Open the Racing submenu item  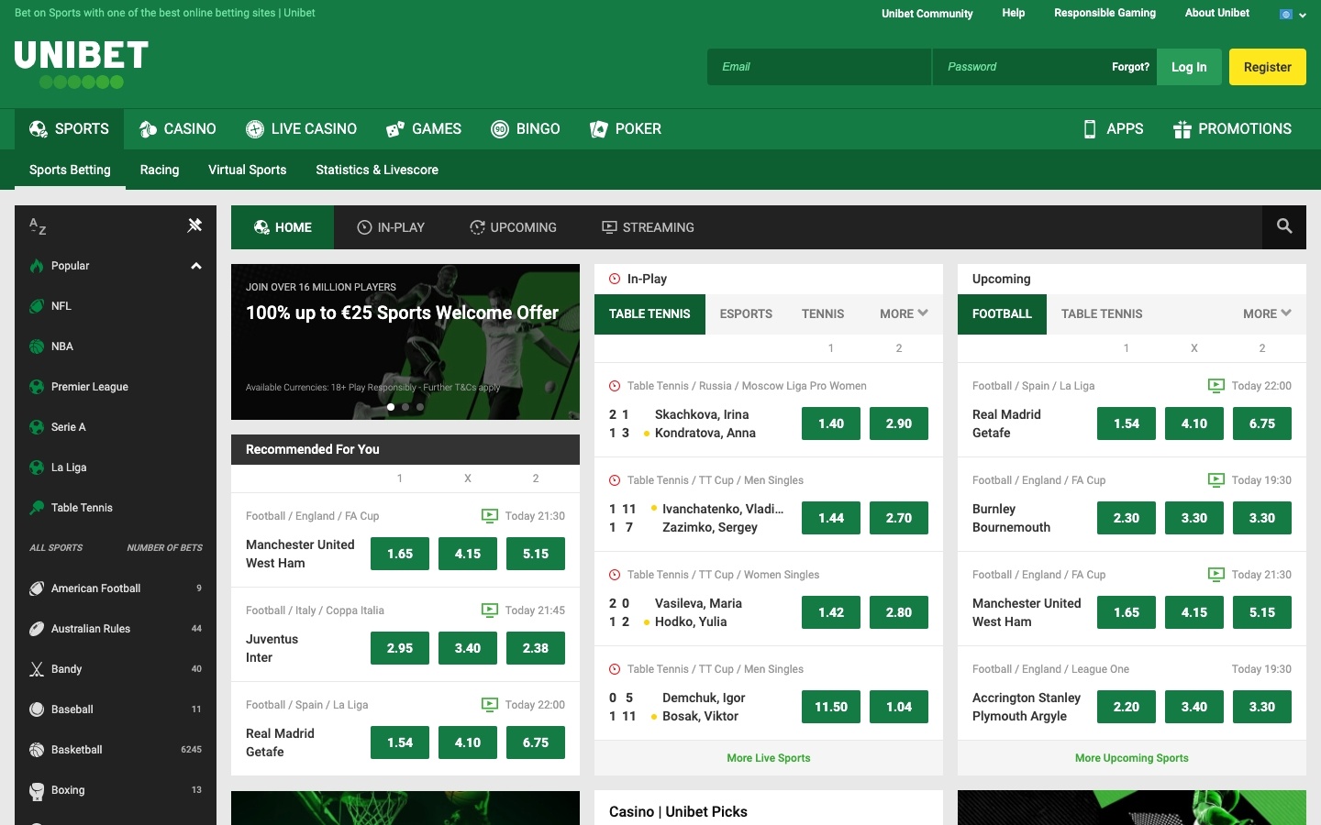tap(160, 170)
